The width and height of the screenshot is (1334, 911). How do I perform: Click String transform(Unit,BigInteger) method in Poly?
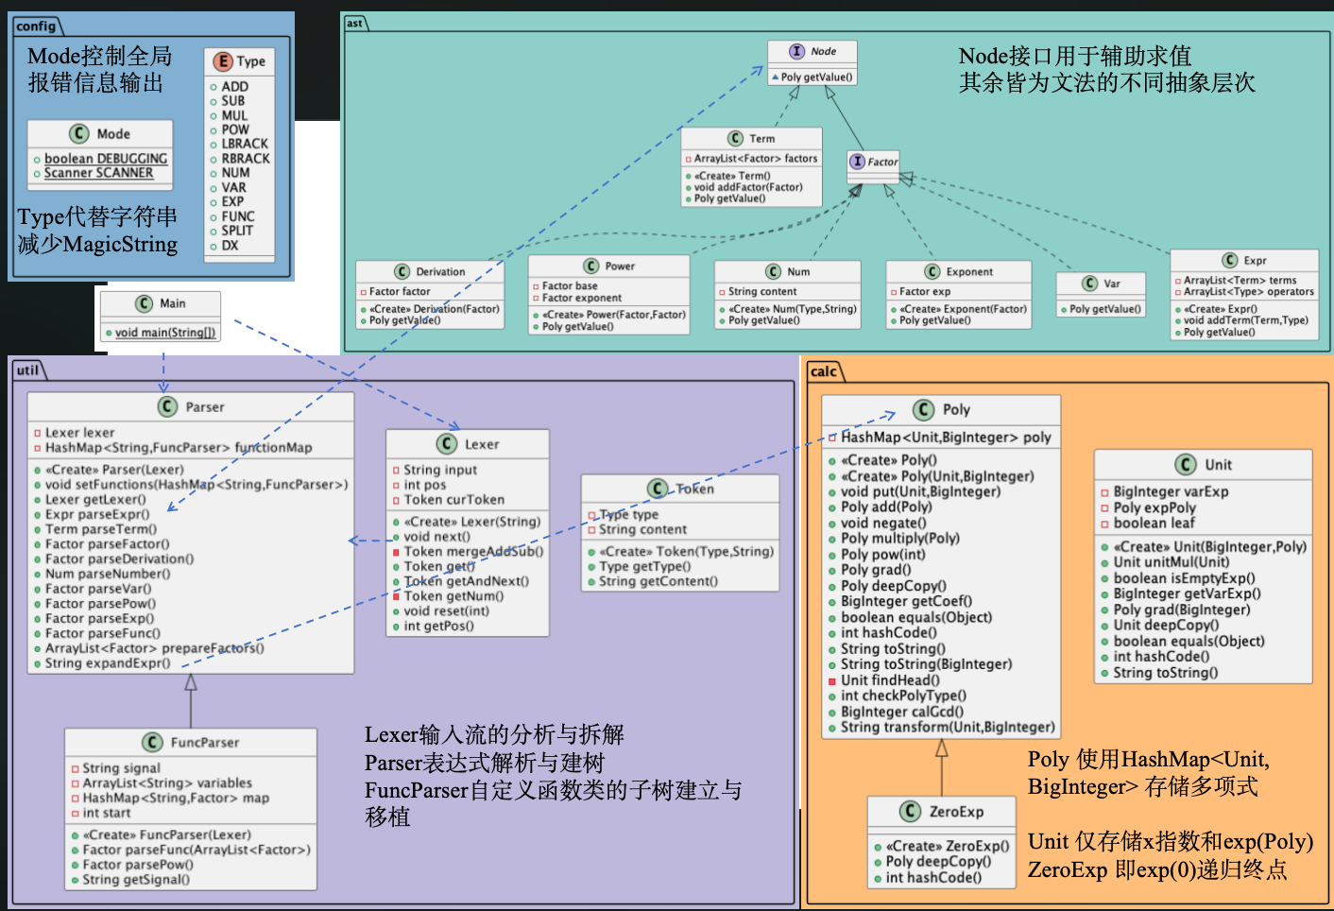pyautogui.click(x=948, y=727)
